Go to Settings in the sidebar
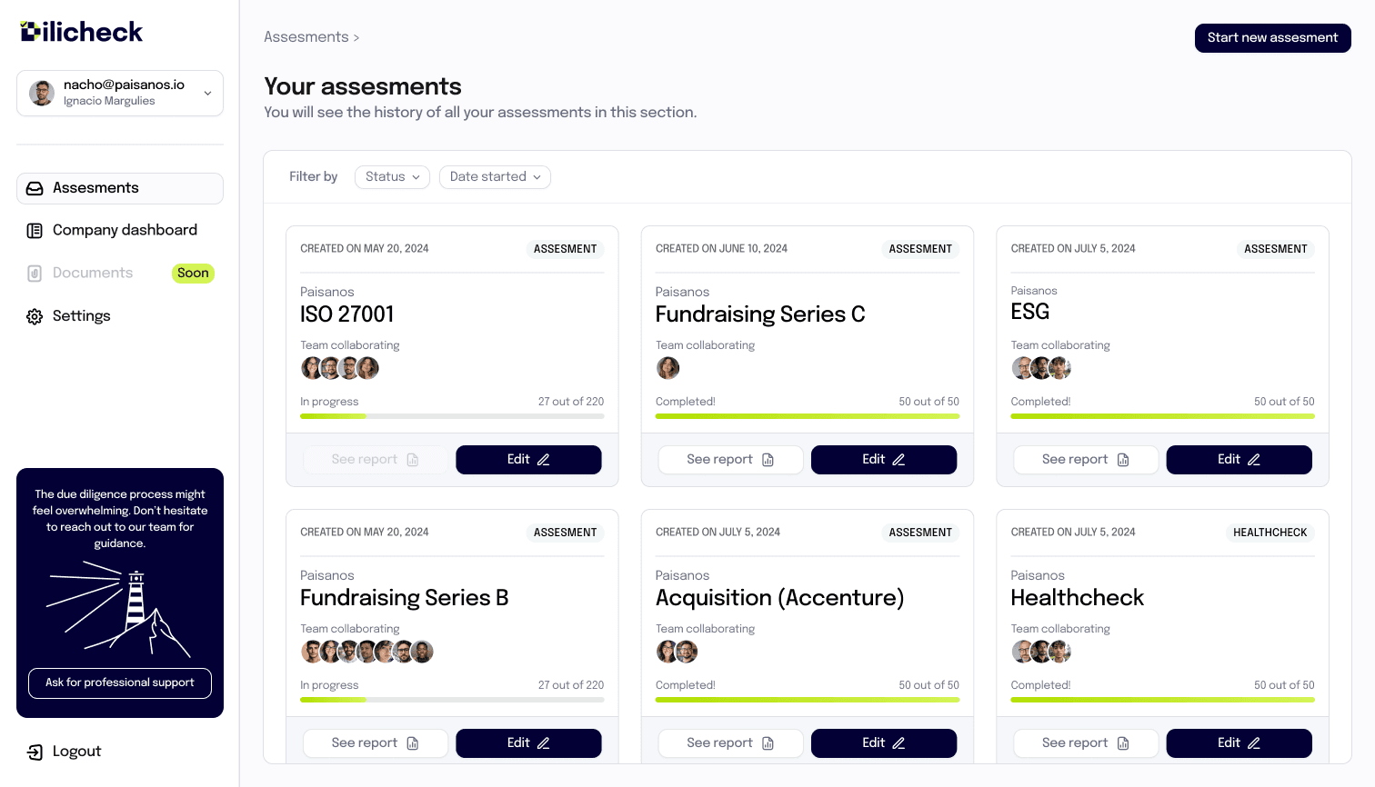 coord(81,316)
